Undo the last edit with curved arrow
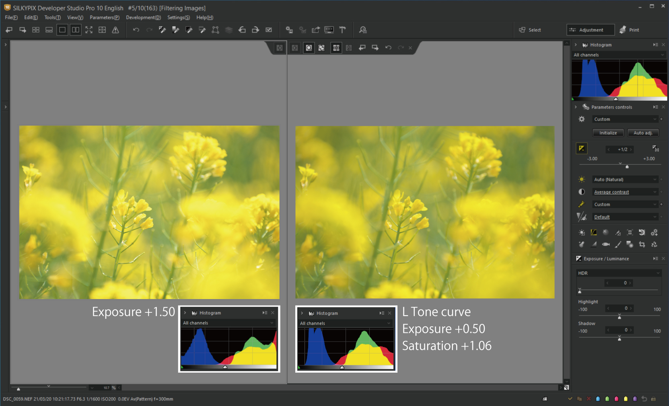The width and height of the screenshot is (669, 406). point(136,30)
